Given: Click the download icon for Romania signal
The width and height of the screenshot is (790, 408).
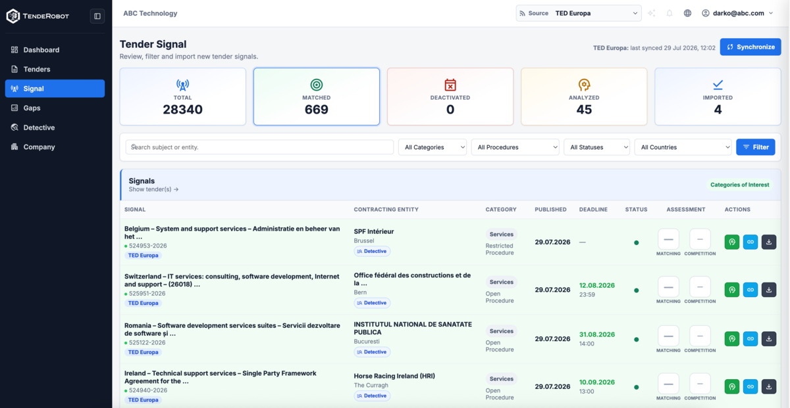Looking at the screenshot, I should pyautogui.click(x=769, y=339).
